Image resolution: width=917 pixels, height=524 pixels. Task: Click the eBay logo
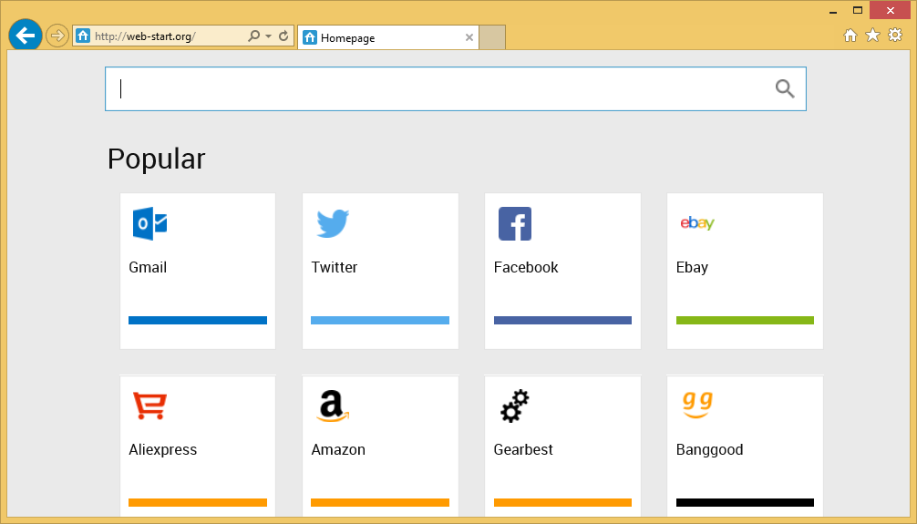click(697, 223)
